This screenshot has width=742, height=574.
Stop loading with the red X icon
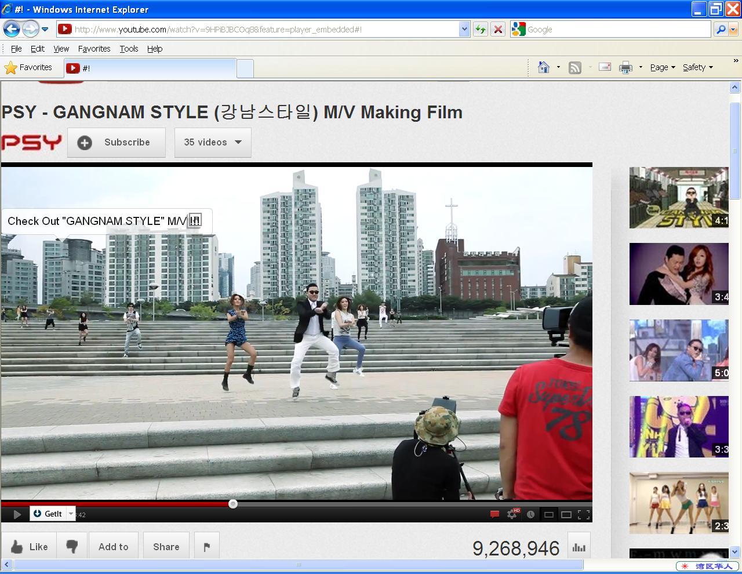click(x=498, y=29)
